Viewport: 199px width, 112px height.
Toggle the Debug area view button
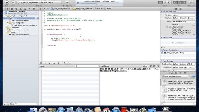click(180, 2)
